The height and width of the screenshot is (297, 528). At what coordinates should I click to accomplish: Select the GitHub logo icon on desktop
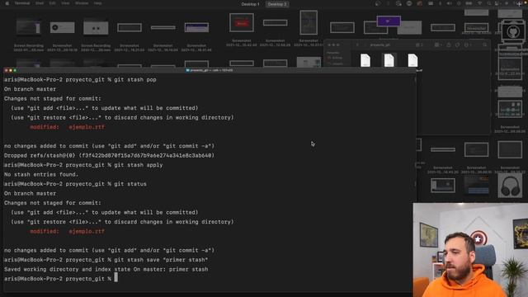point(513,32)
